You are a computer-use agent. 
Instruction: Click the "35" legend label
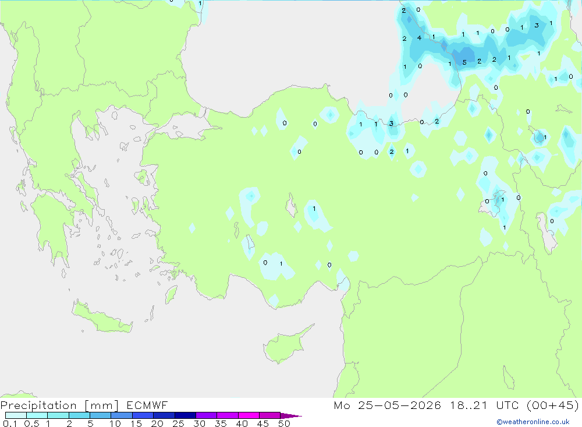pyautogui.click(x=221, y=424)
